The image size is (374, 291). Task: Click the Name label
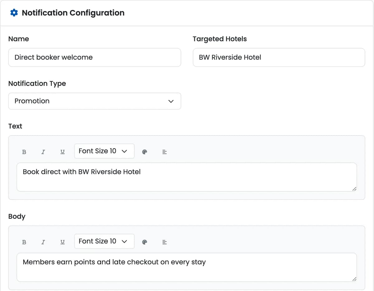coord(19,39)
